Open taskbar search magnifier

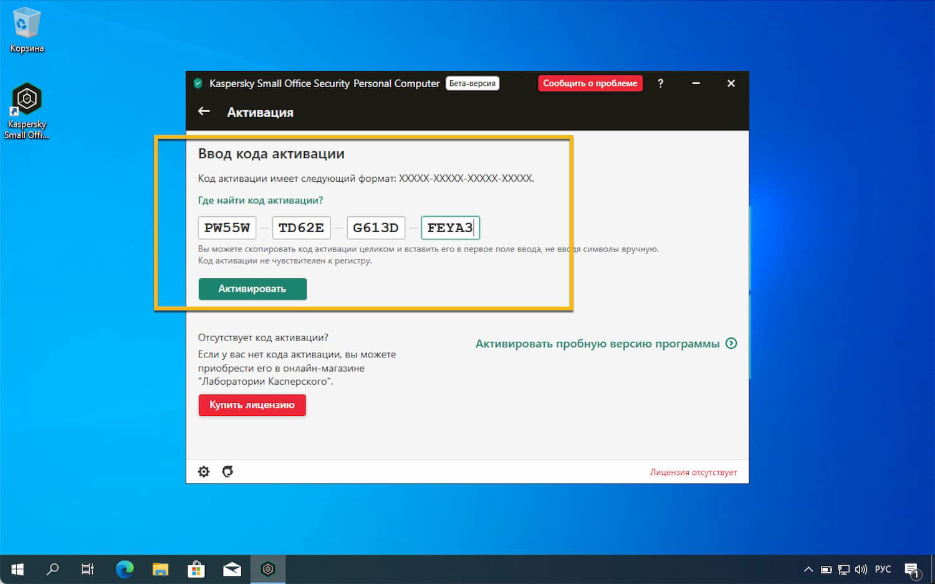point(53,569)
